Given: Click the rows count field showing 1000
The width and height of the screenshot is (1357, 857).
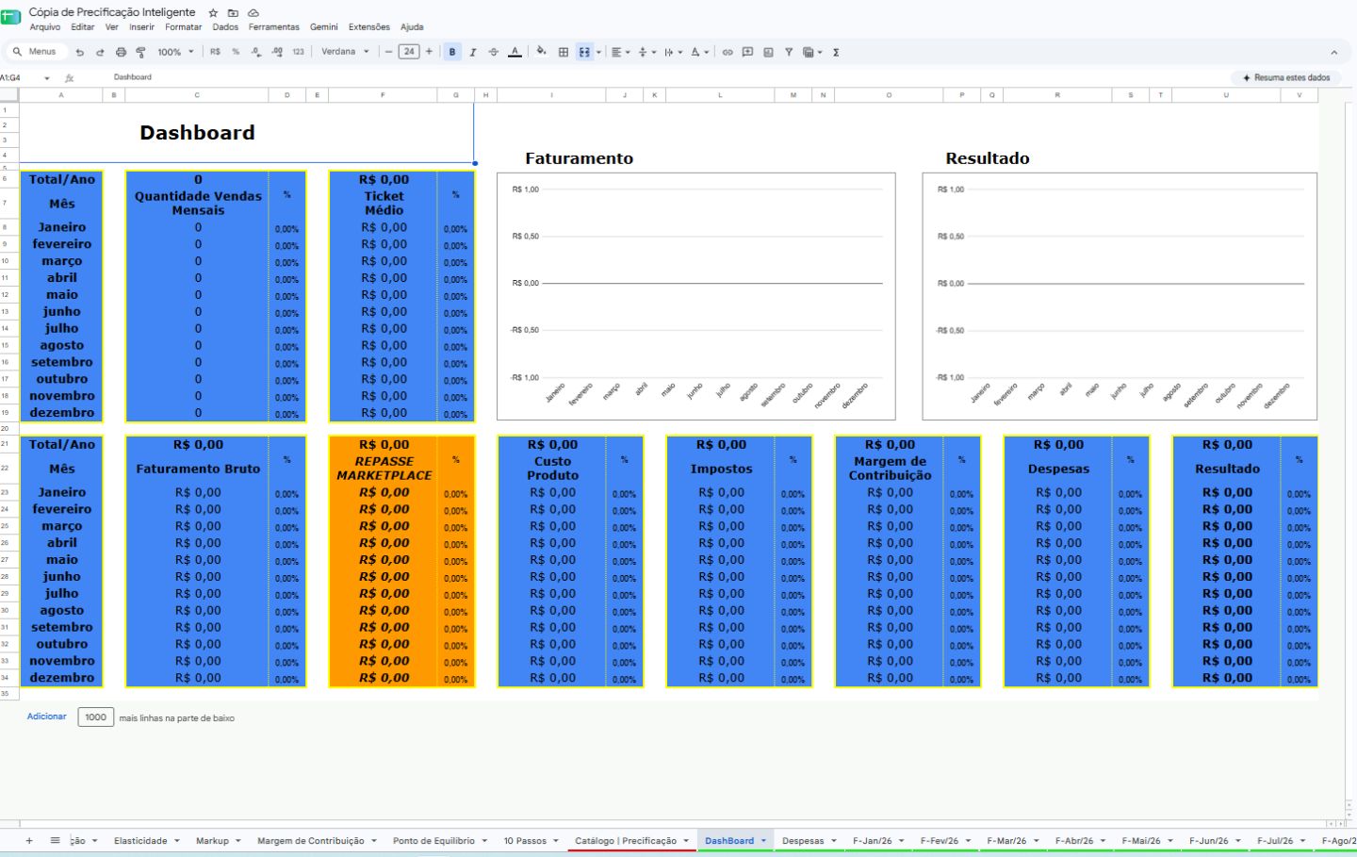Looking at the screenshot, I should click(x=96, y=717).
